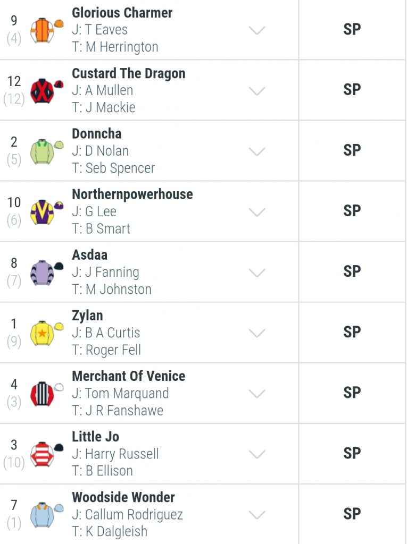Image resolution: width=407 pixels, height=544 pixels.
Task: Open the Merchant Of Venice horse name
Action: click(129, 376)
